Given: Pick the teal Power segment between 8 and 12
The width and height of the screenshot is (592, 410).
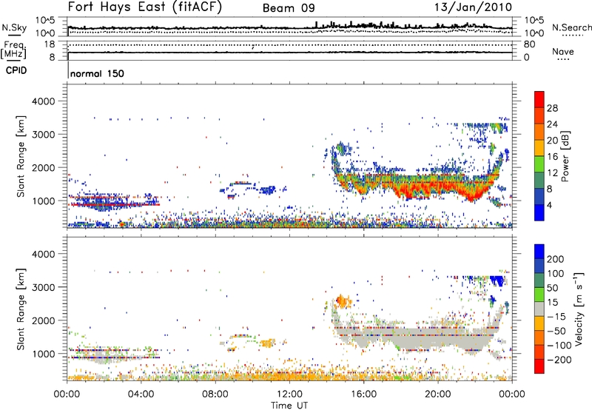Looking at the screenshot, I should [539, 180].
